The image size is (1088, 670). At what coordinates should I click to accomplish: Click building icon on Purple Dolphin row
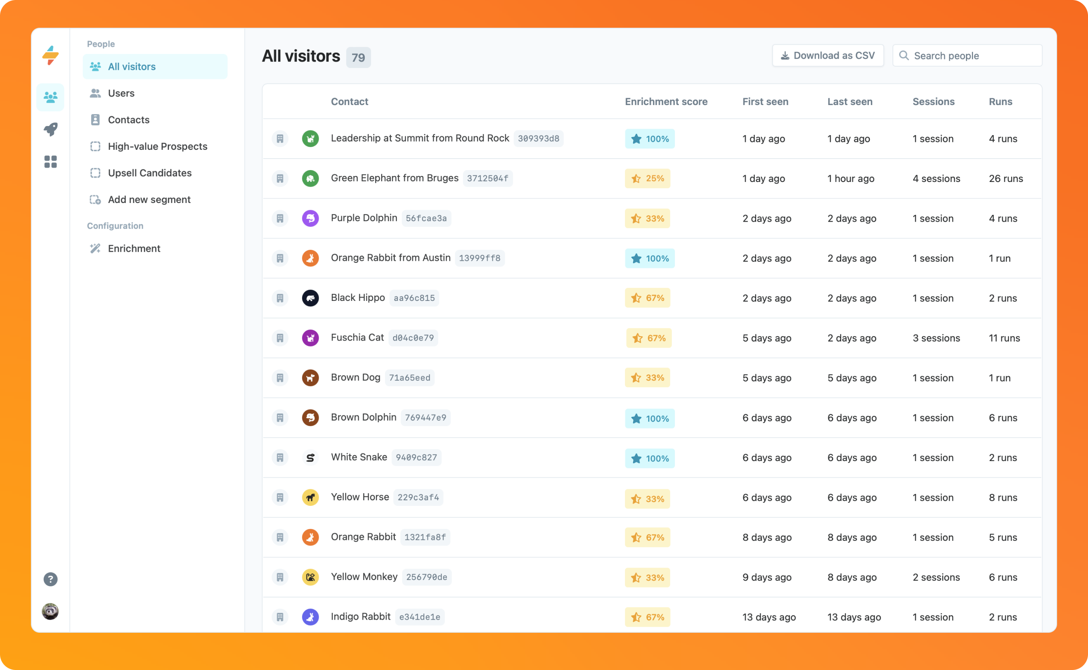(x=280, y=218)
